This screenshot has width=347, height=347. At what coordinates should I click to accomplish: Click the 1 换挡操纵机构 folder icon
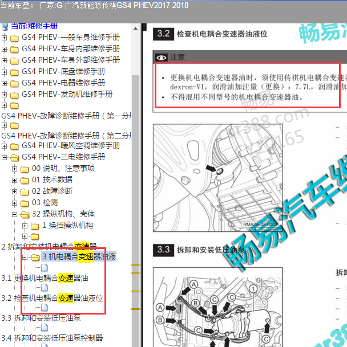35,226
